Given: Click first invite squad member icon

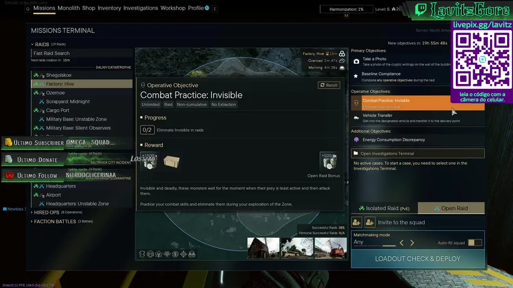Looking at the screenshot, I should [357, 223].
